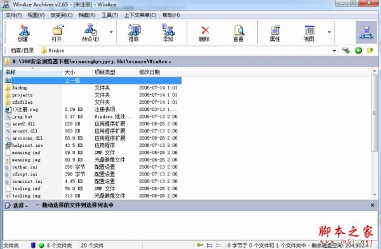Sort by the 名称 column header
Screen dimensions: 381x249
[33, 72]
